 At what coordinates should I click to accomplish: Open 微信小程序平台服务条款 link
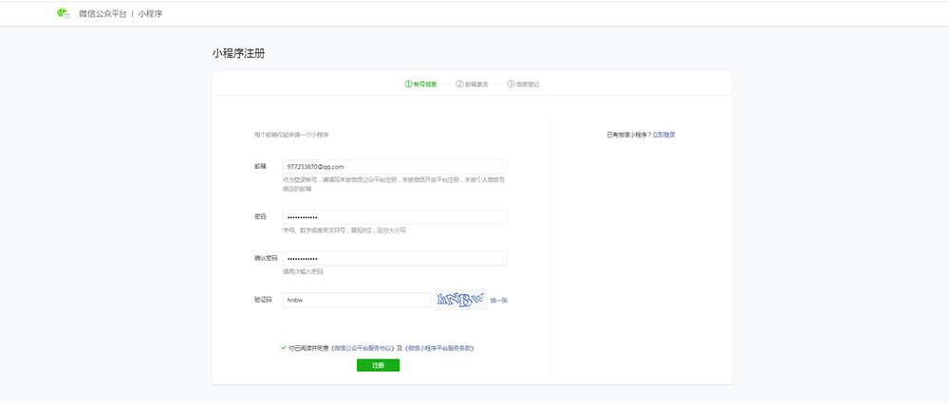438,348
